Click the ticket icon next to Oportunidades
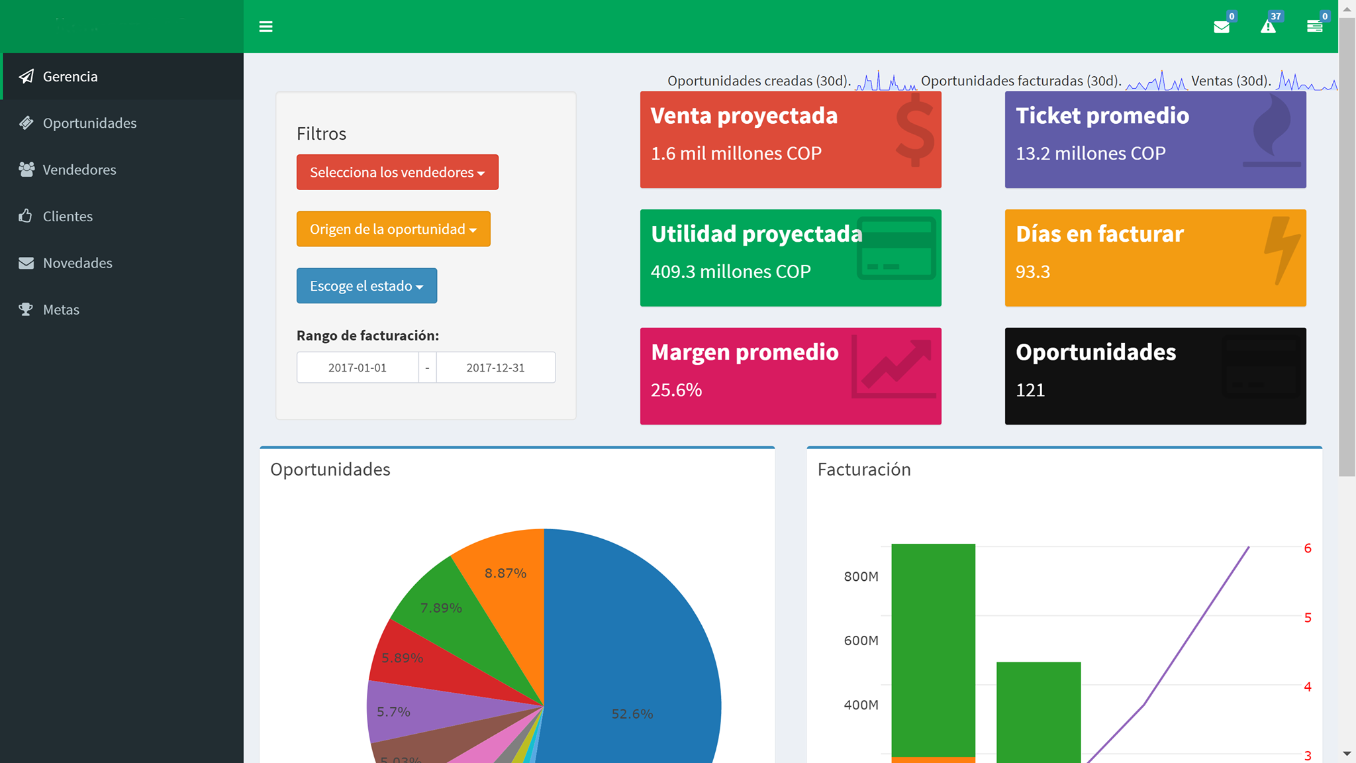The image size is (1356, 763). coord(26,123)
